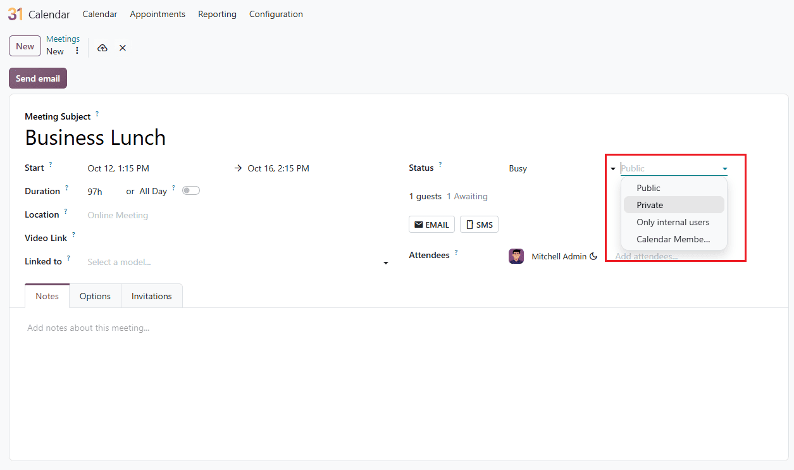Open the Reporting menu
The height and width of the screenshot is (470, 794).
[x=217, y=14]
